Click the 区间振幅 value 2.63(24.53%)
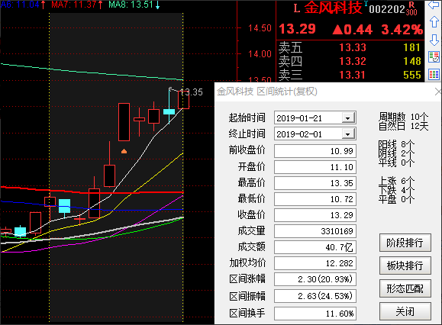The height and width of the screenshot is (325, 442). [315, 296]
